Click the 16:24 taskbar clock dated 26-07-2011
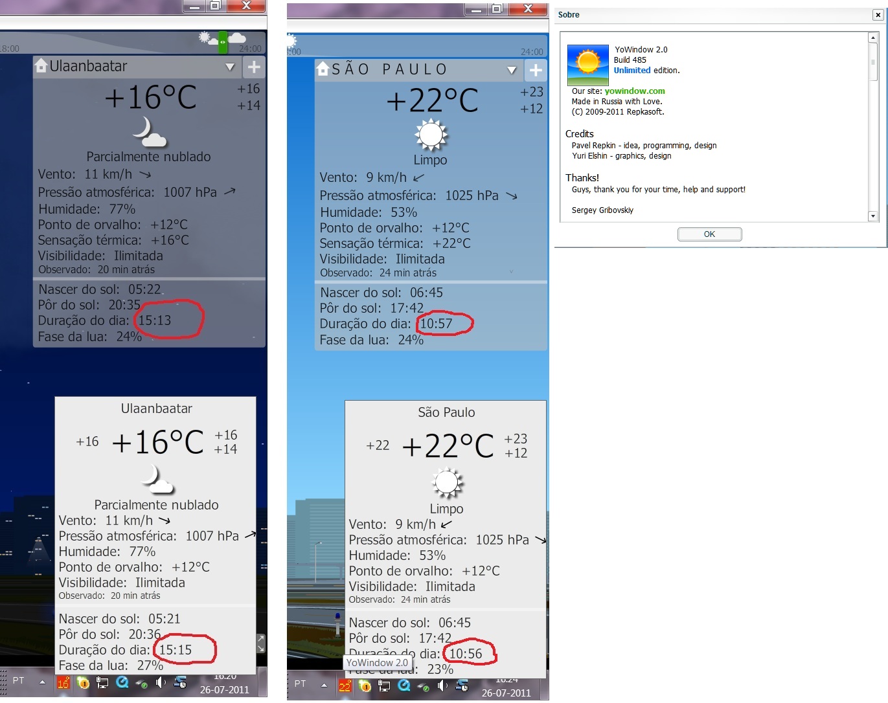The height and width of the screenshot is (703, 888). (x=507, y=686)
